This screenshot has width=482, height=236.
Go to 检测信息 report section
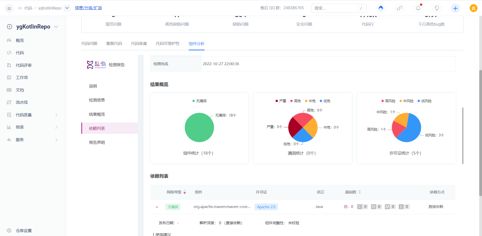point(97,100)
